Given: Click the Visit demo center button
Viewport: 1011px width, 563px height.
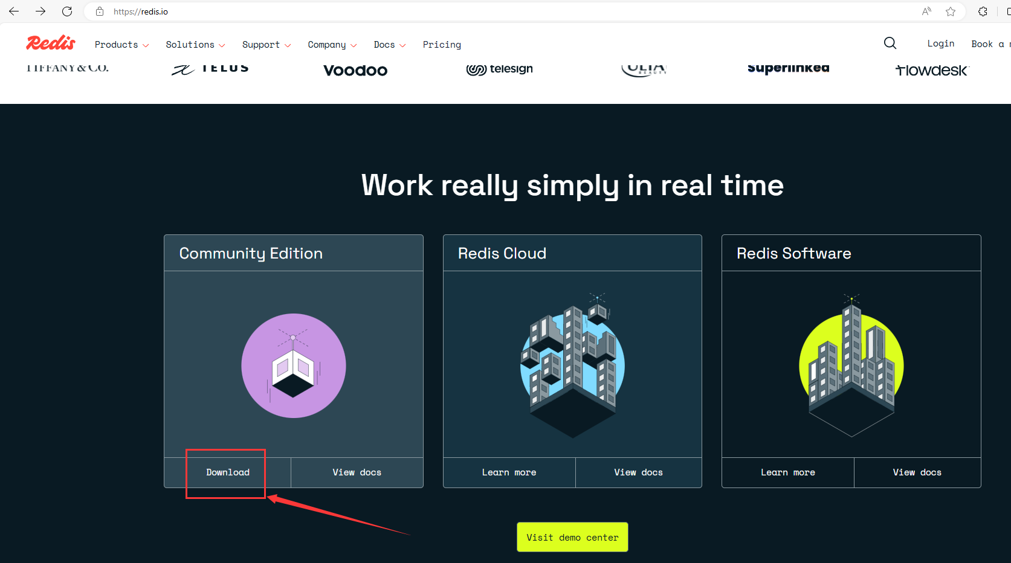Looking at the screenshot, I should coord(572,537).
